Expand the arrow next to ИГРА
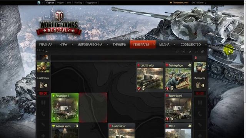This screenshot has height=138, width=246. click(72, 44)
